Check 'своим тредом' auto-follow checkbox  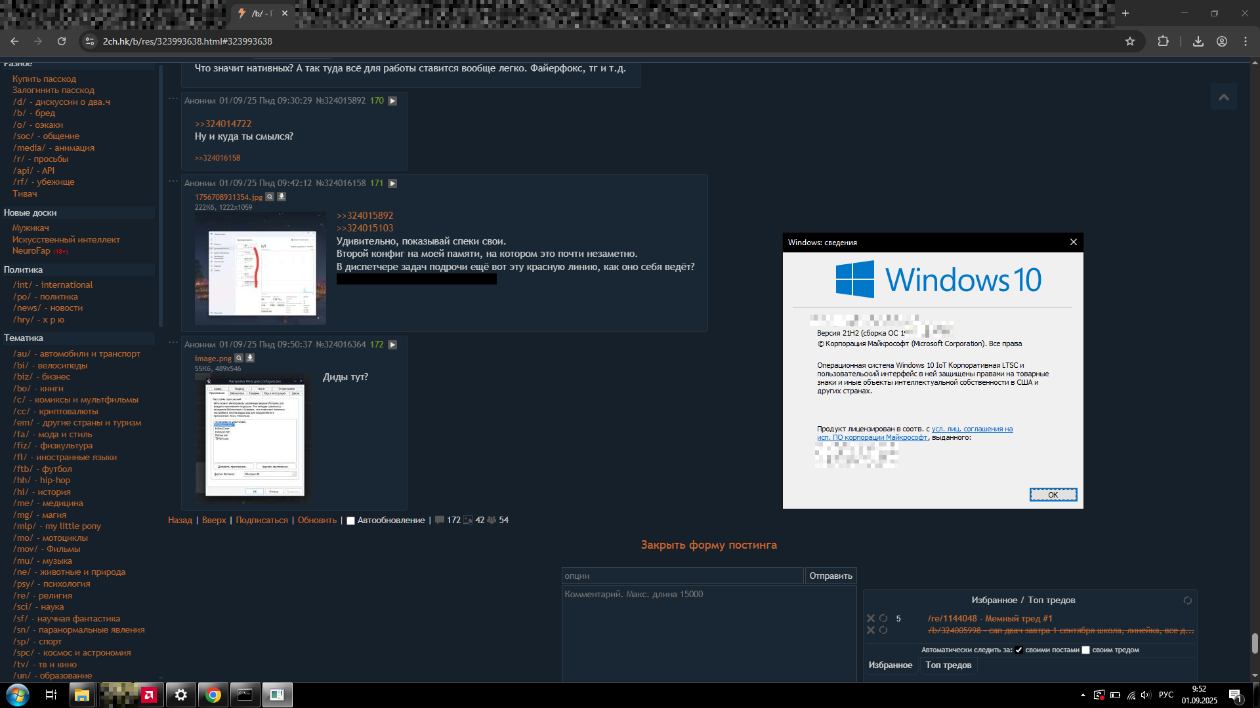pyautogui.click(x=1085, y=650)
